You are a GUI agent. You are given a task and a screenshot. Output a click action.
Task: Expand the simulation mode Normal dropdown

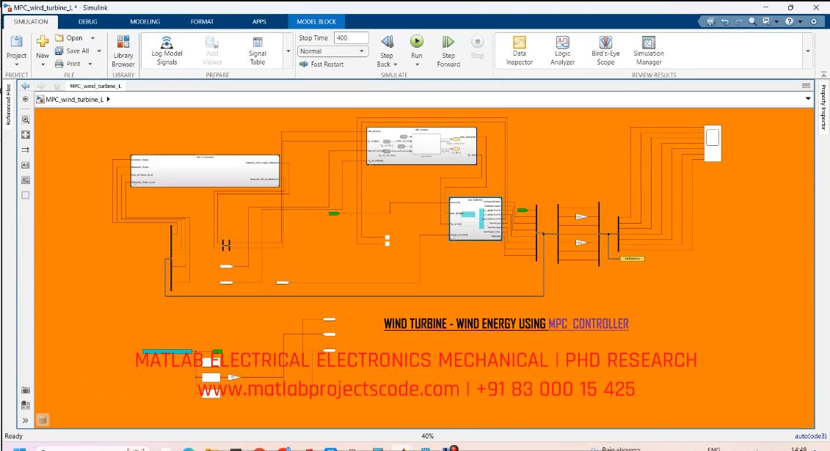333,51
